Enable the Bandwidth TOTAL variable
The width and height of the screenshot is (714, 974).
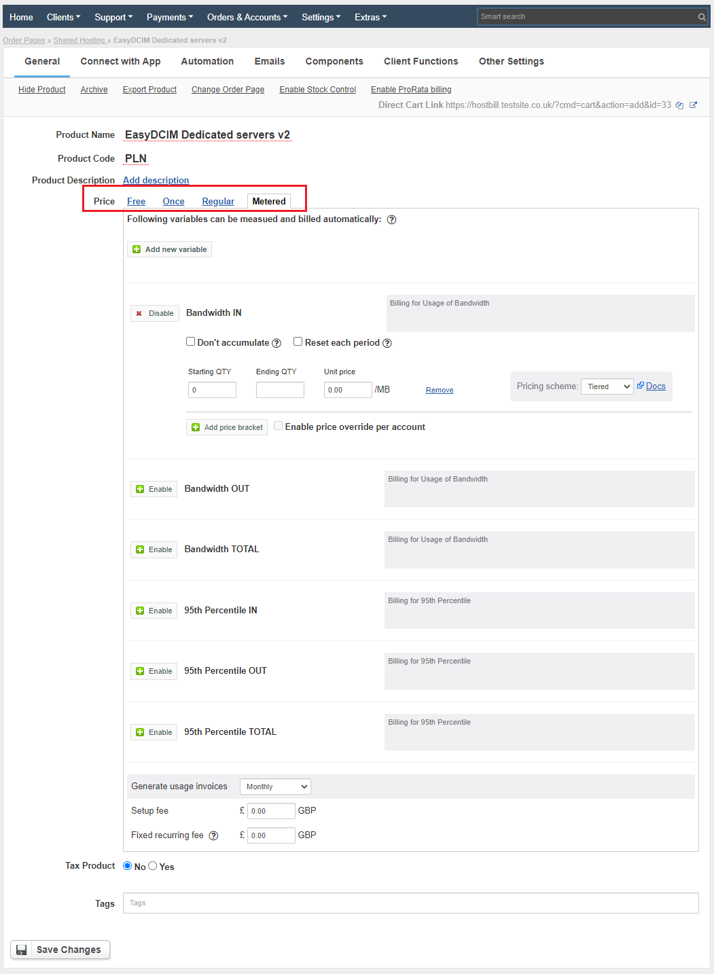154,549
